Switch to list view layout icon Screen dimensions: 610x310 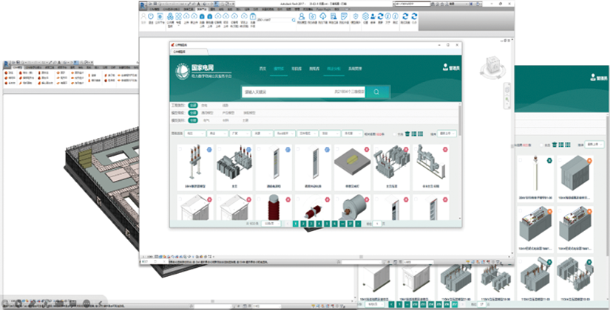click(x=419, y=134)
